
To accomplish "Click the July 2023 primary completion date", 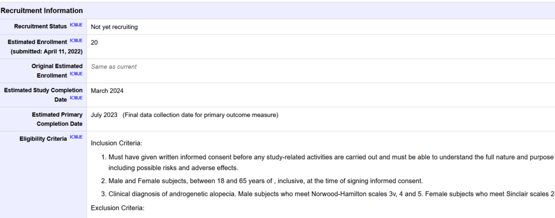I will [104, 115].
